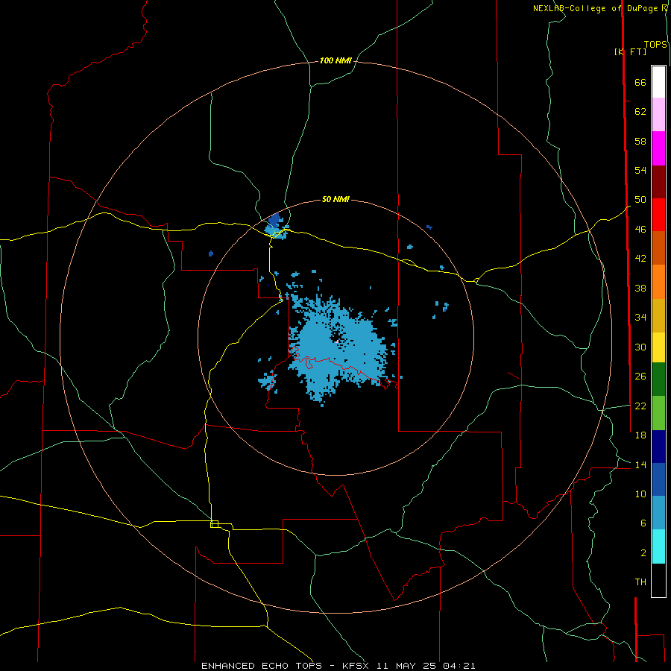The height and width of the screenshot is (671, 671).
Task: Click the light green legend swatch
Action: [x=658, y=413]
